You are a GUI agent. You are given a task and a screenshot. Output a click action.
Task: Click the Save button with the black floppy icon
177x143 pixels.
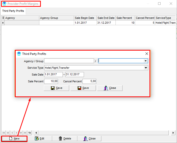(x=56, y=88)
